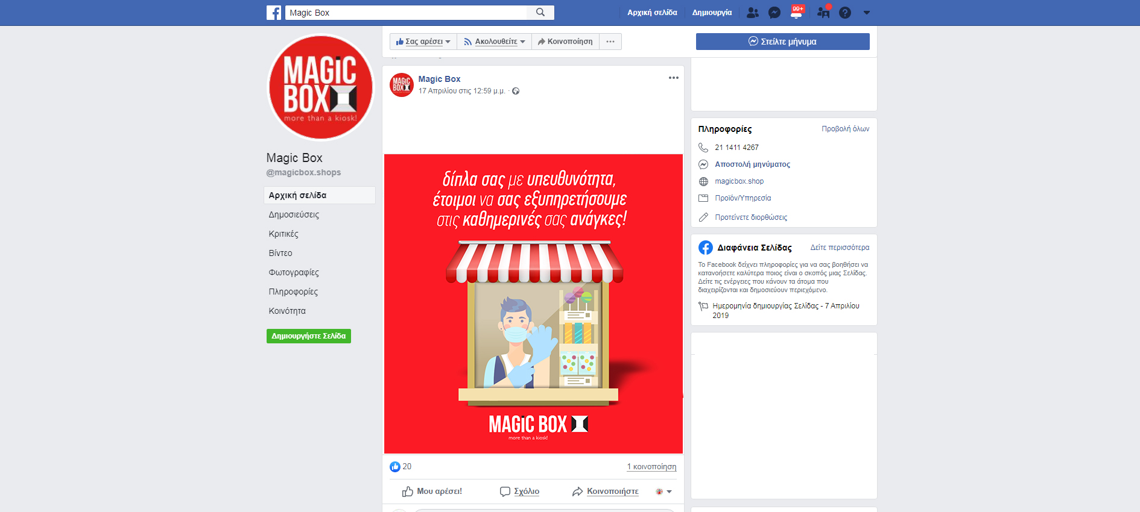Screen dimensions: 1140x512
Task: Open notifications bell with 99+ badge
Action: point(796,13)
